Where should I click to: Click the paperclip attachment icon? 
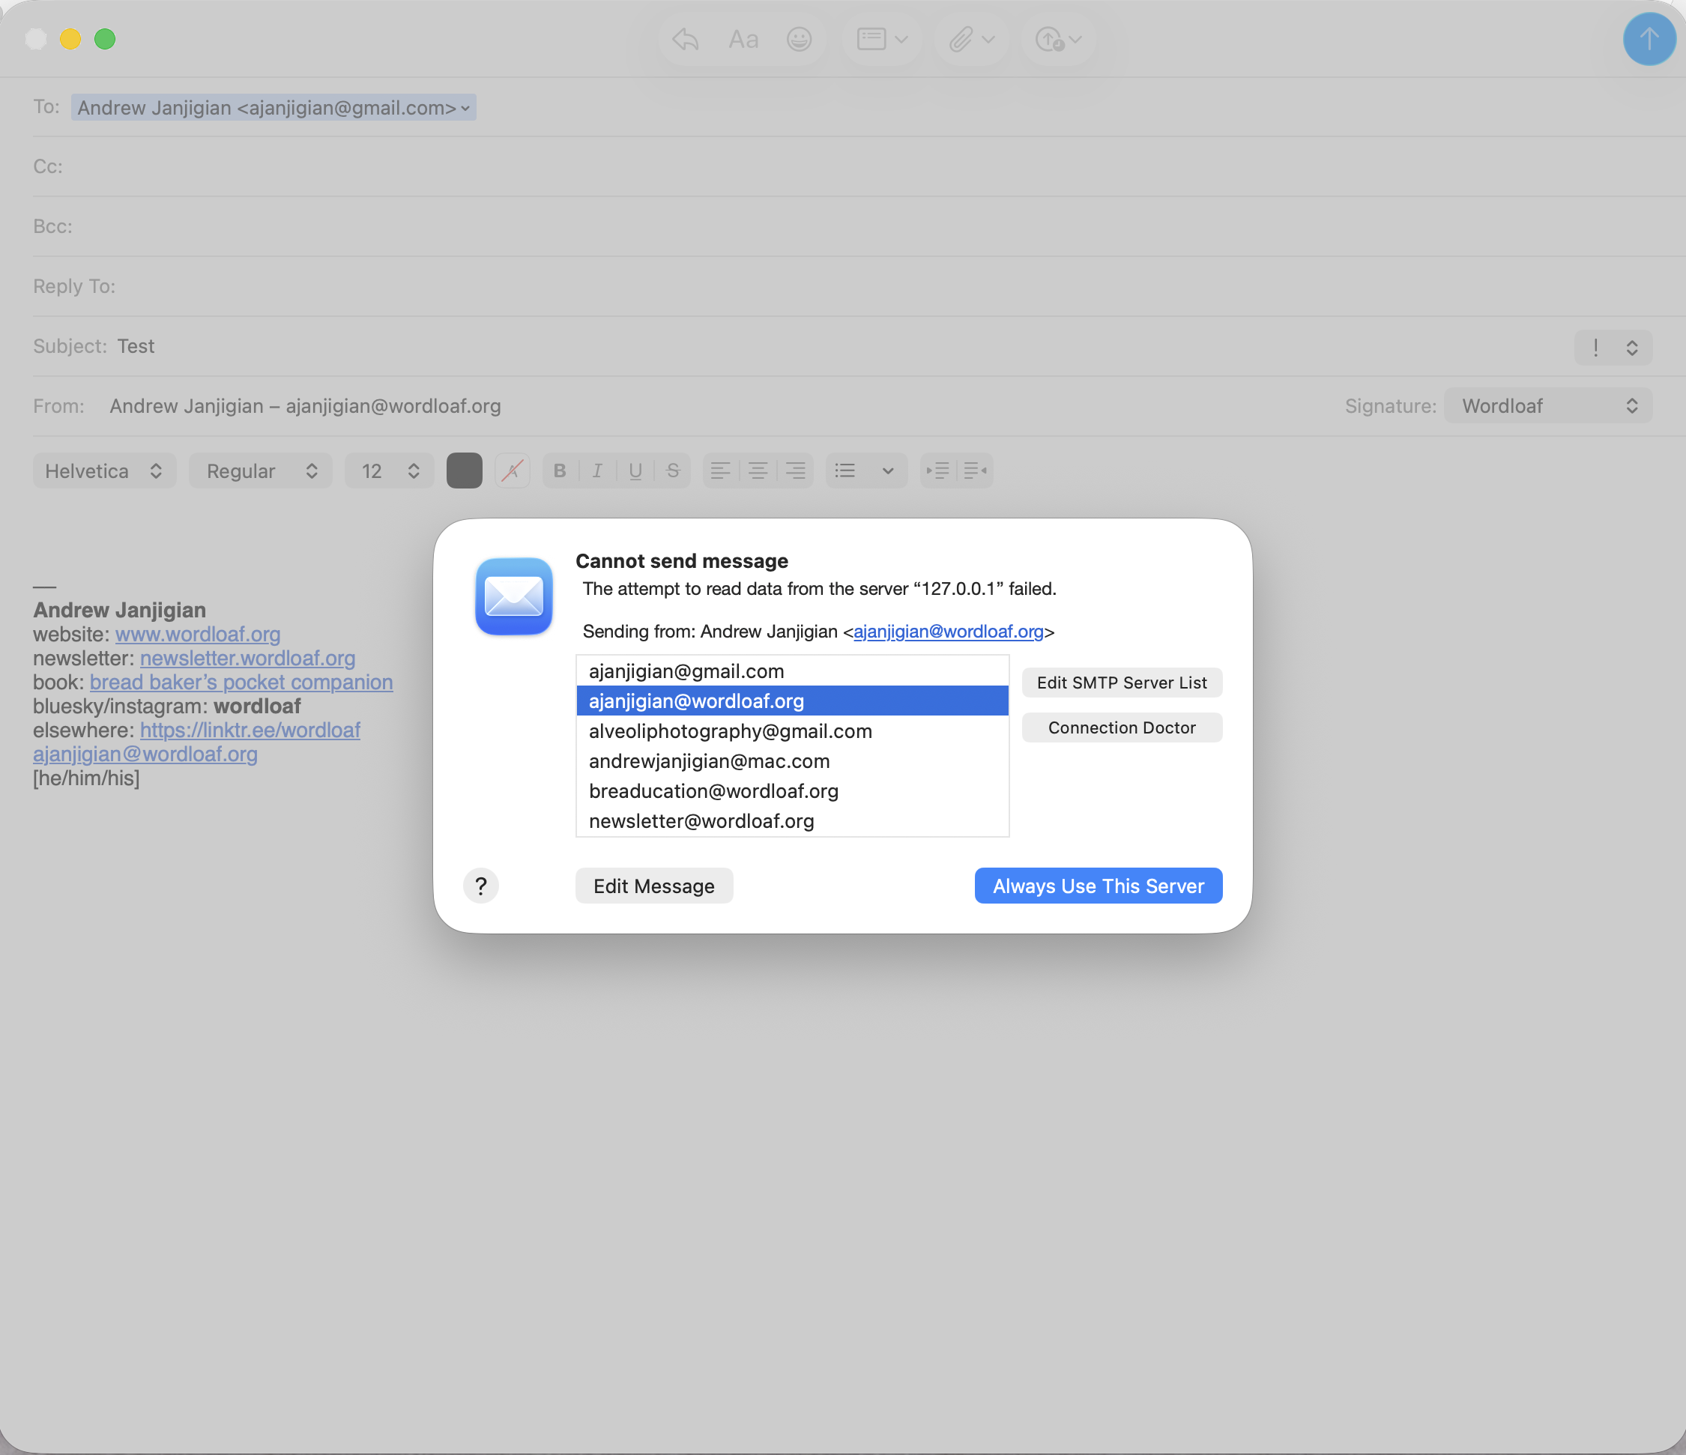pyautogui.click(x=961, y=39)
